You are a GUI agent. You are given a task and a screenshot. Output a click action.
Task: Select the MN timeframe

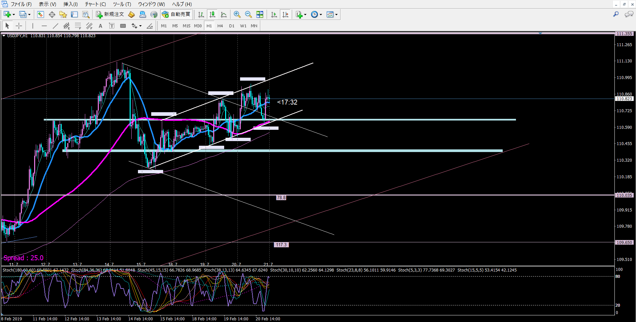pos(254,26)
